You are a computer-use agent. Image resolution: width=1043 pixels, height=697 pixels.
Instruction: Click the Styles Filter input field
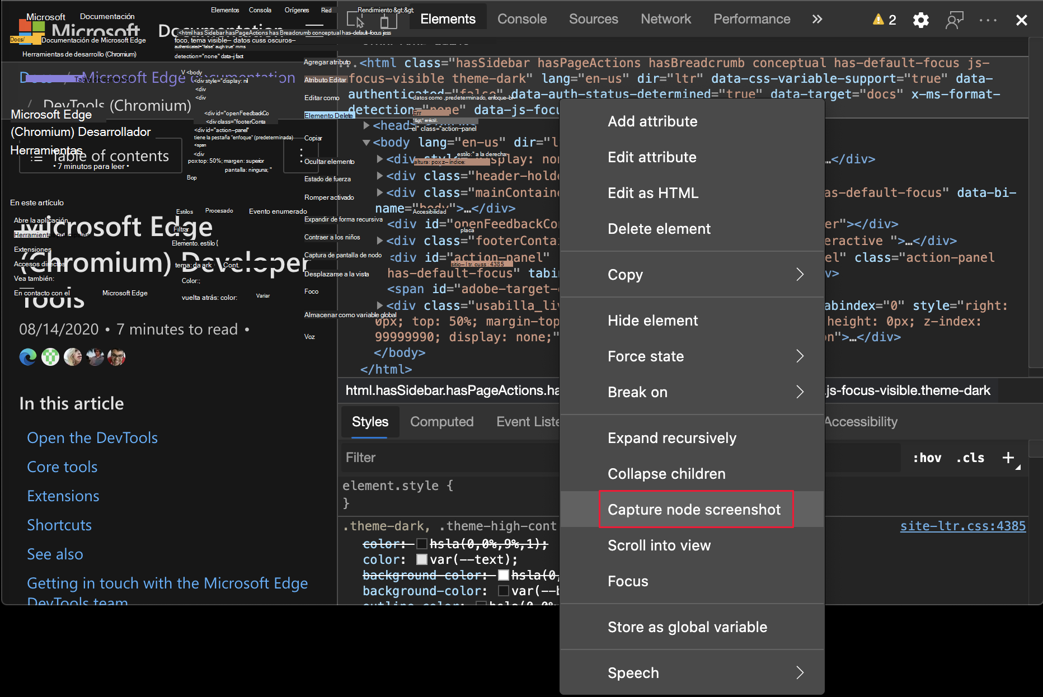451,458
